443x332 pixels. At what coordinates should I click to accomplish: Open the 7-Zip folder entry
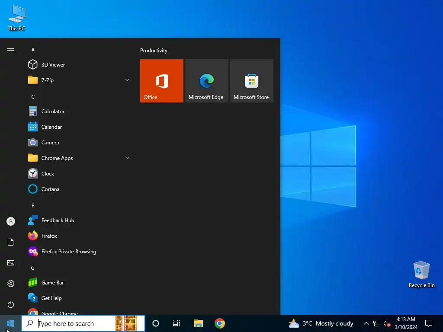[x=79, y=80]
